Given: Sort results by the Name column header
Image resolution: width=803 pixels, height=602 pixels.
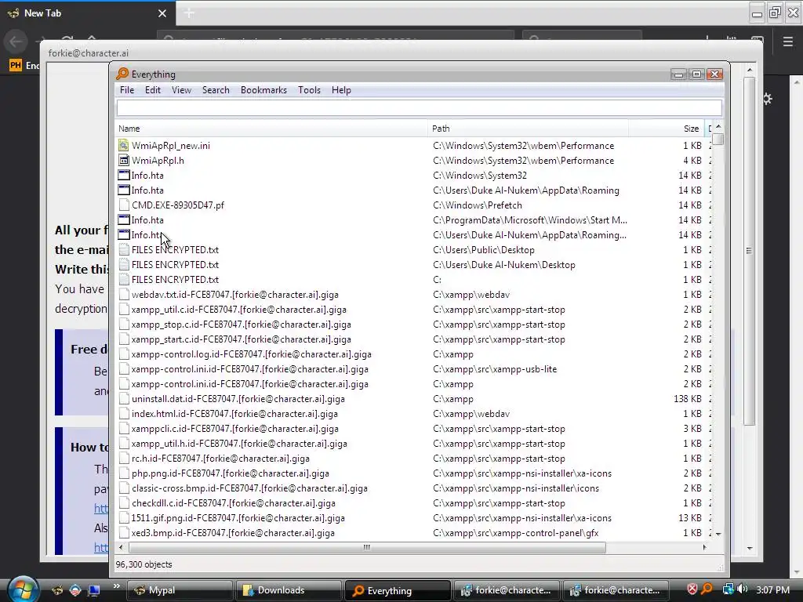Looking at the screenshot, I should (271, 129).
